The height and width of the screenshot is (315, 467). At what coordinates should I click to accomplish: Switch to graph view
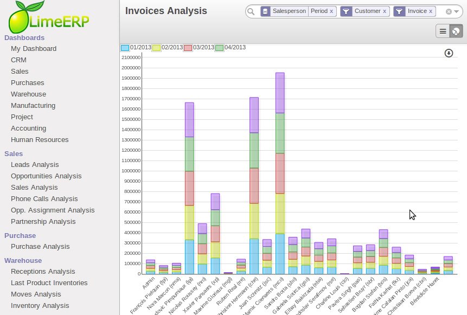point(456,31)
